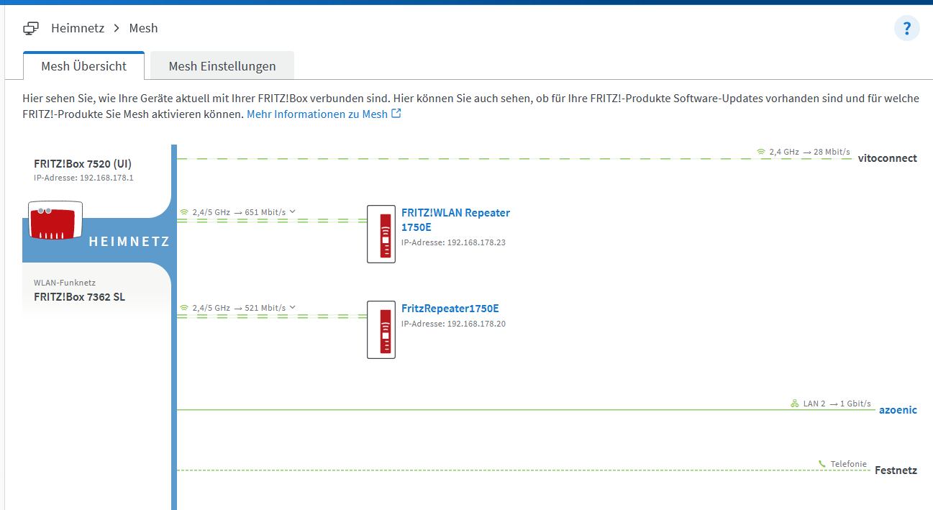Image resolution: width=933 pixels, height=510 pixels.
Task: Open the azoenic device link
Action: coord(898,410)
